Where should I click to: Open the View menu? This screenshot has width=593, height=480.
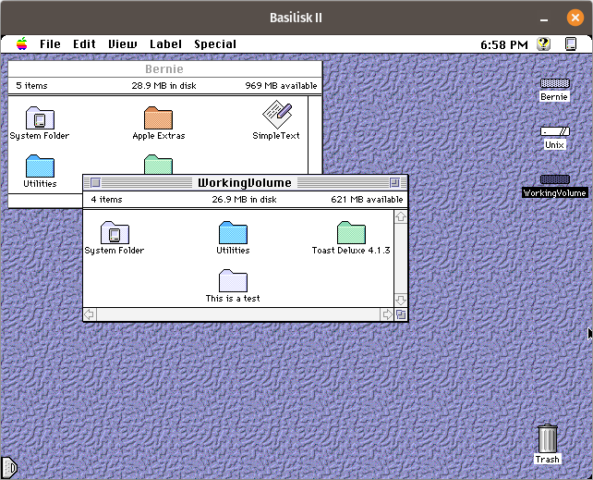(123, 43)
